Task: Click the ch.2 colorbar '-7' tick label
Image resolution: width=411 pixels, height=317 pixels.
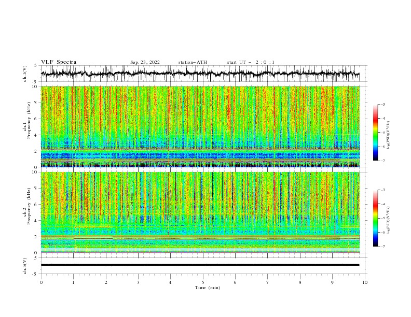Action: pos(382,246)
